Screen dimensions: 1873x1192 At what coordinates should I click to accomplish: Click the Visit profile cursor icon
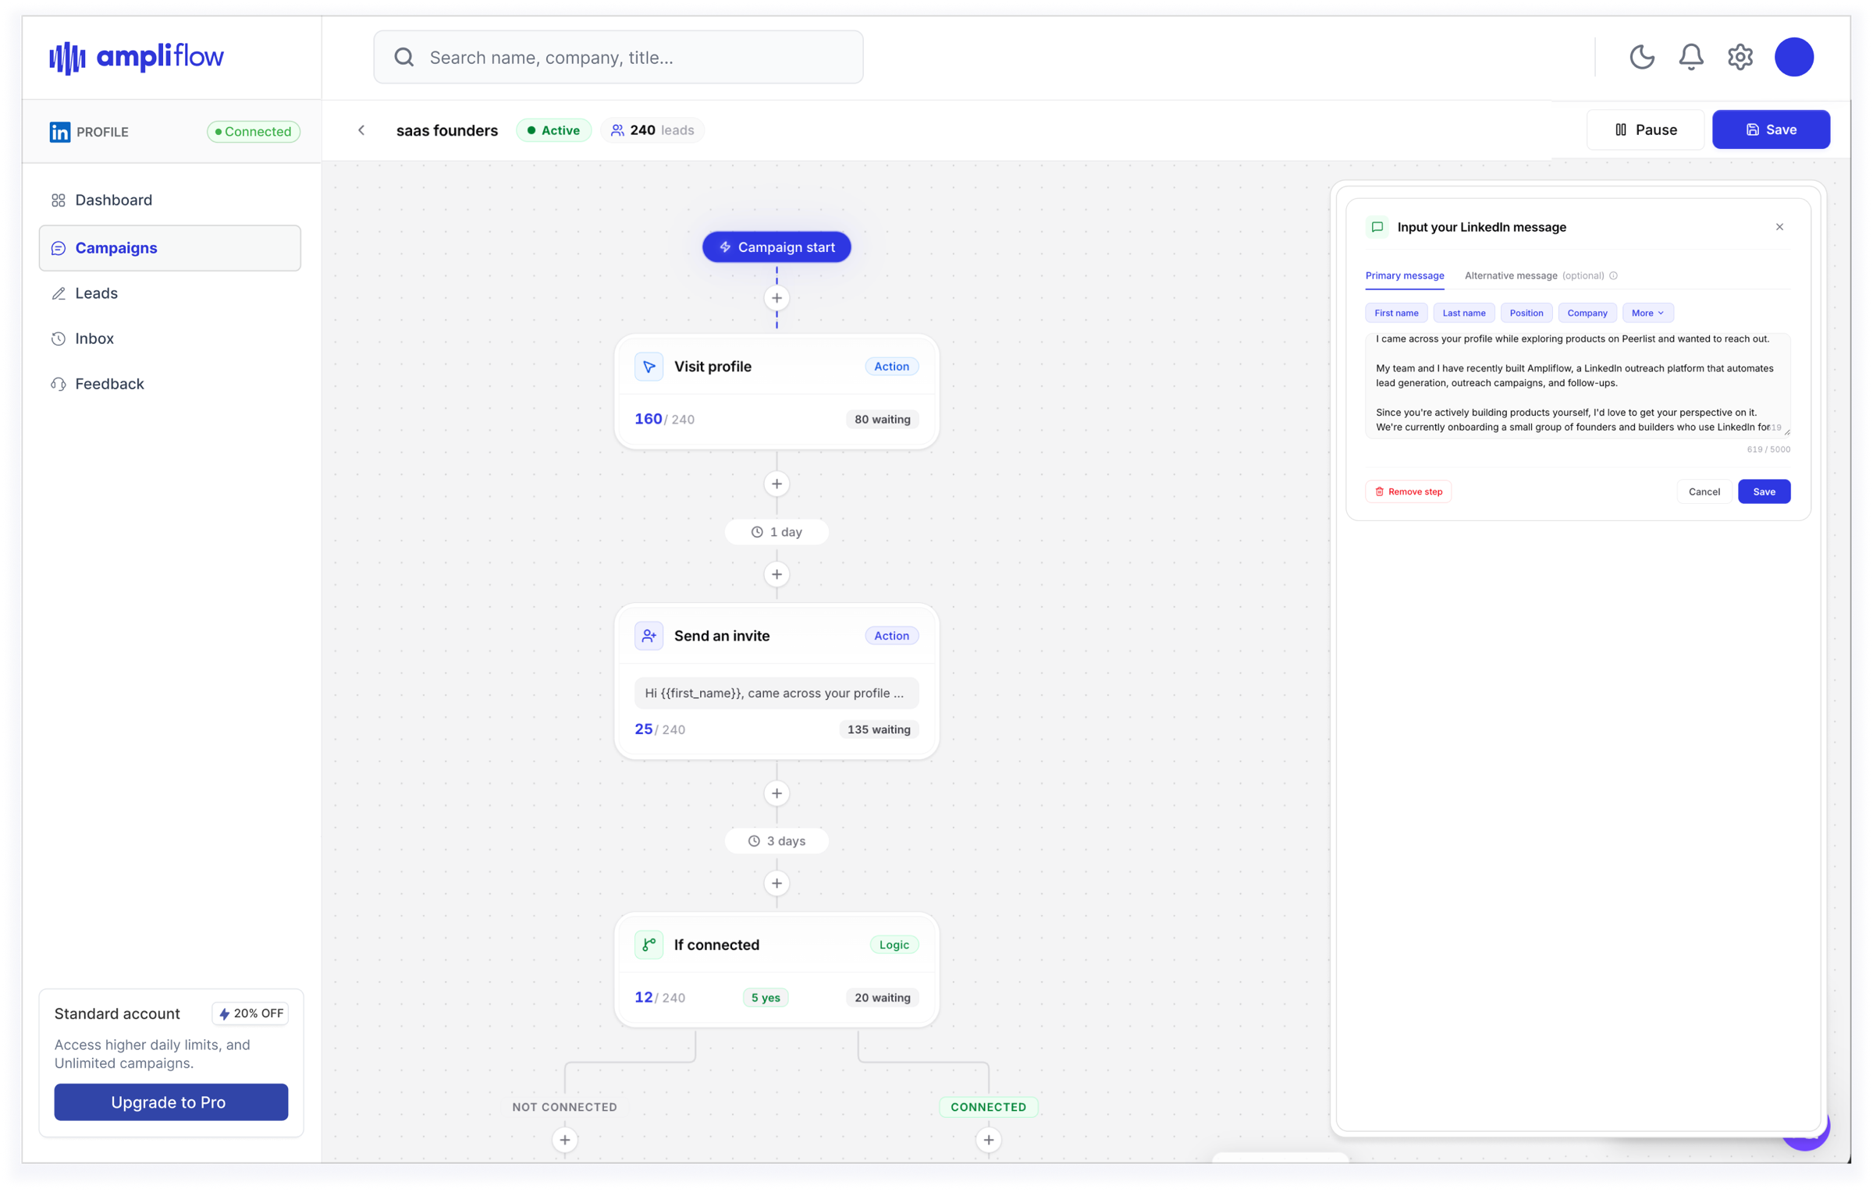[x=649, y=367]
